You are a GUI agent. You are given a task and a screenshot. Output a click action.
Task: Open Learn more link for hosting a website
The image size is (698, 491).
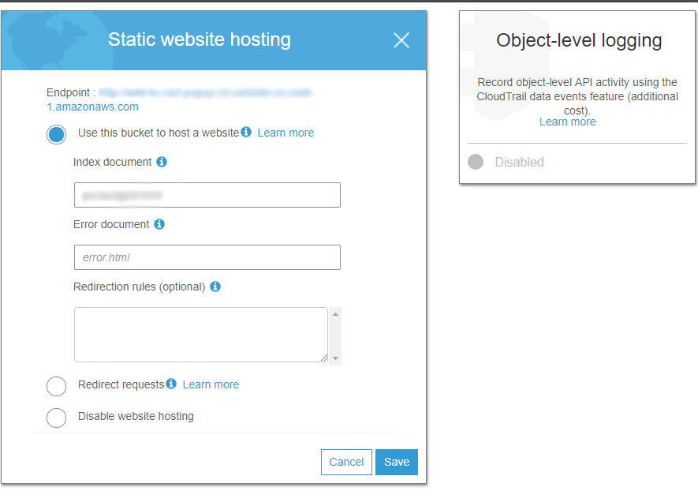click(286, 133)
